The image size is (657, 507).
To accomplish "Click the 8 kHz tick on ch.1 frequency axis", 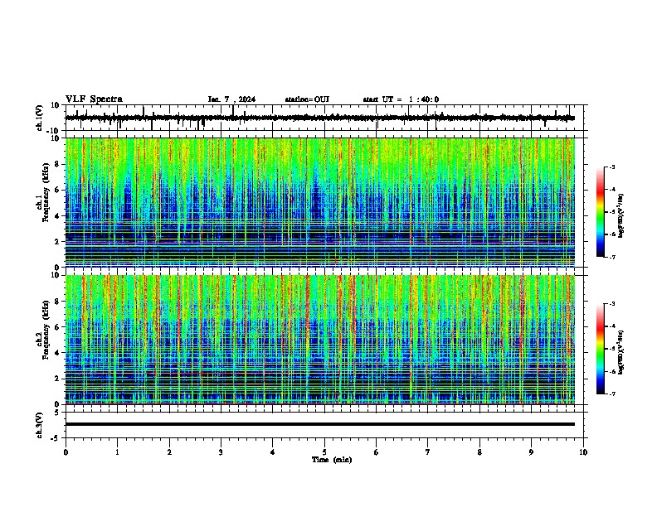I will [58, 164].
